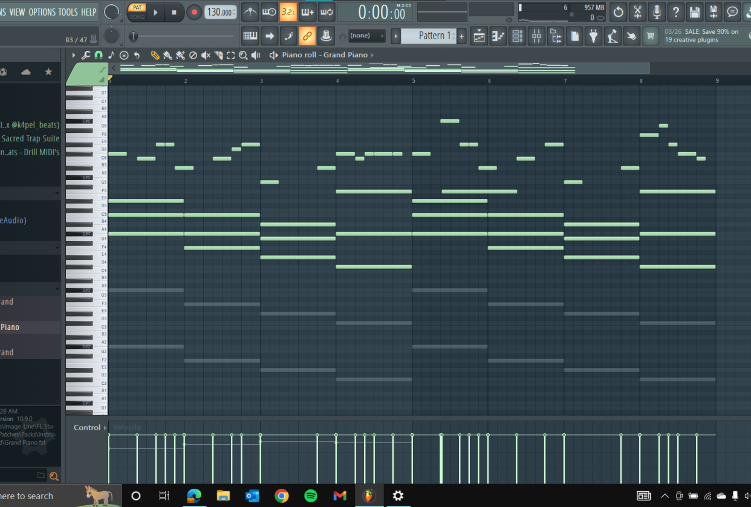751x507 pixels.
Task: Select the Mute tool in the piano roll toolbar
Action: (x=206, y=55)
